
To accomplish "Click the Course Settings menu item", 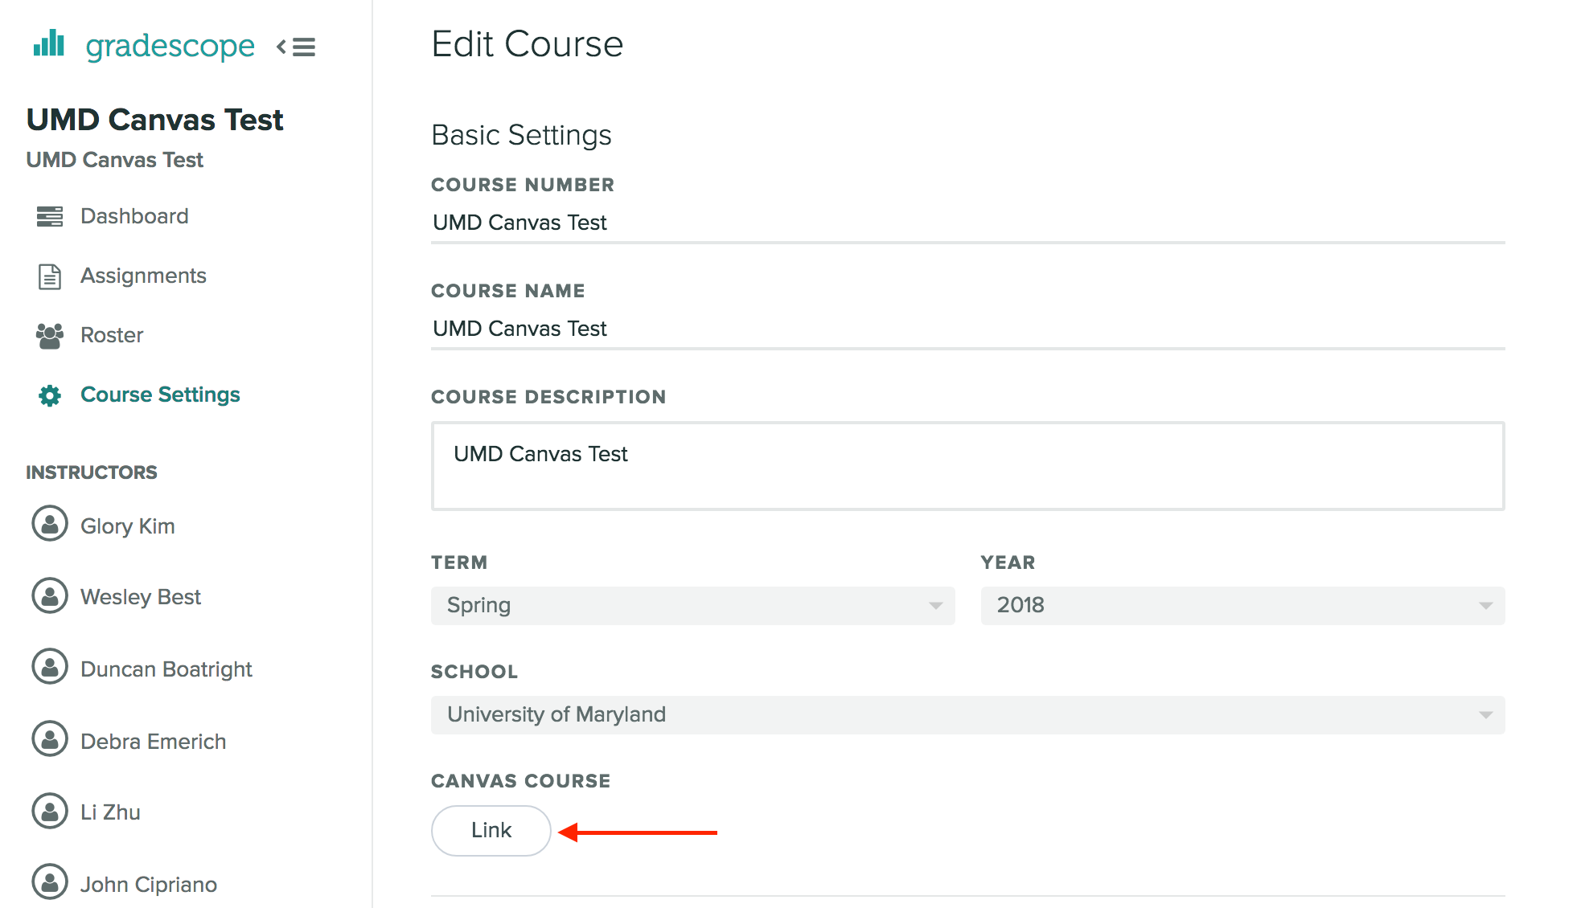I will (161, 394).
